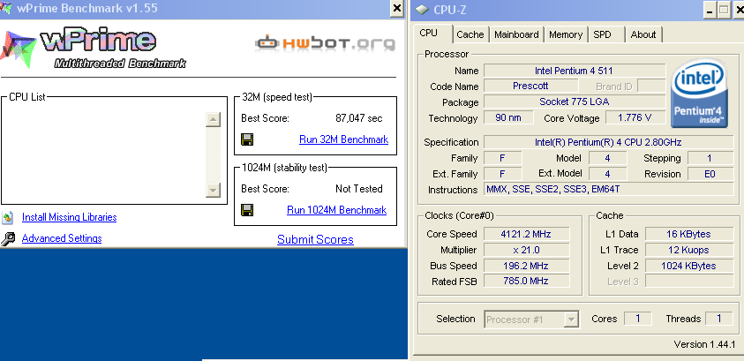
Task: Click the Ext. Model value '4'
Action: [x=607, y=174]
